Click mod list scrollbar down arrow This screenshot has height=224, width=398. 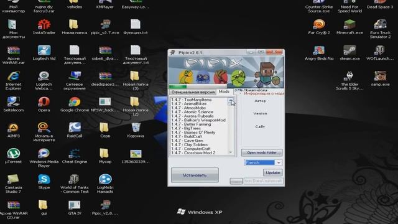pos(231,152)
